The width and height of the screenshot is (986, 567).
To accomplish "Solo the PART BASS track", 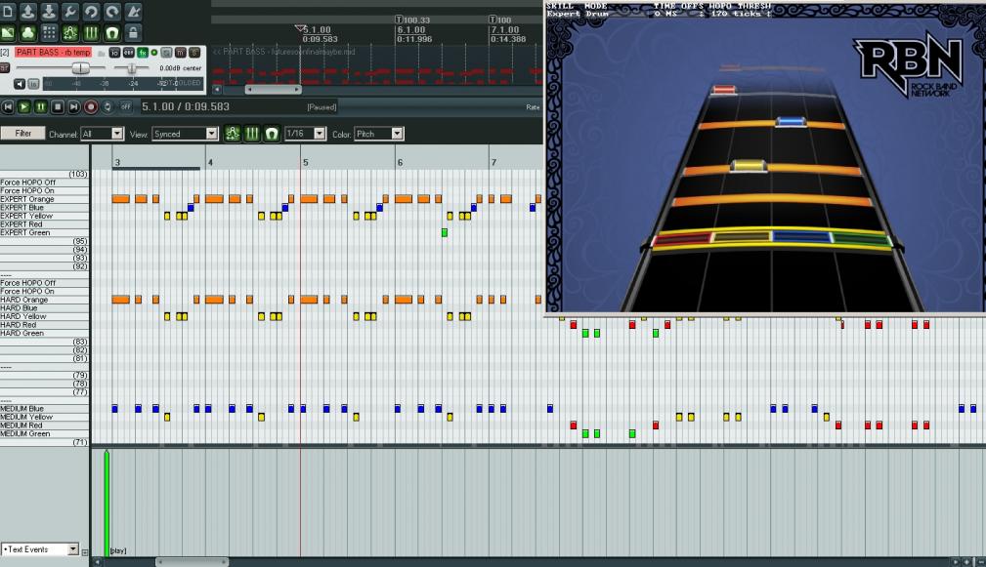I will click(194, 53).
